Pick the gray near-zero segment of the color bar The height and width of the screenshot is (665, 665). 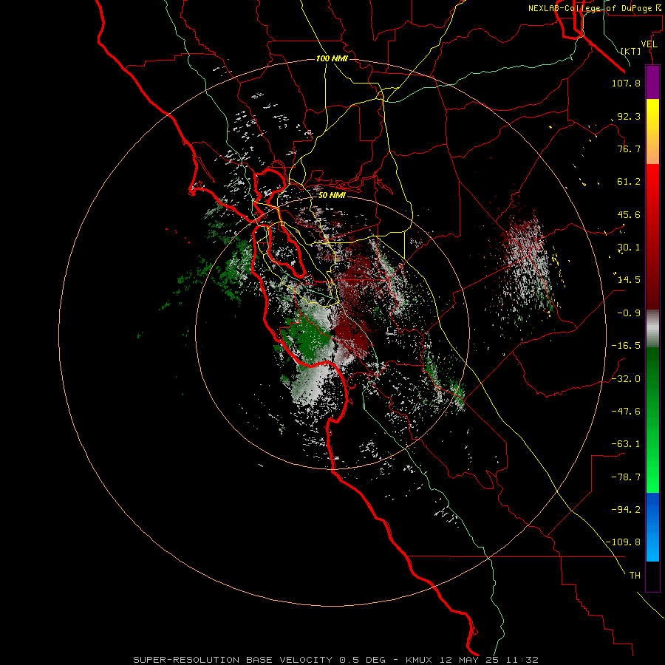point(652,328)
